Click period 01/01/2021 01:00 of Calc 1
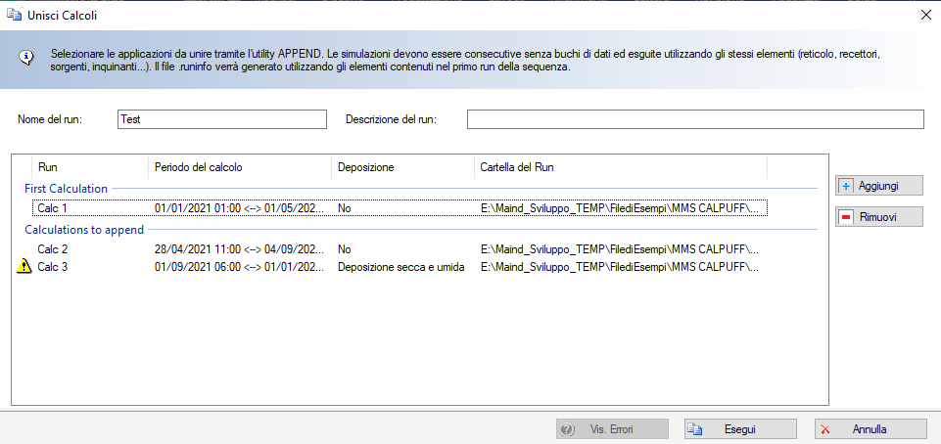 (240, 208)
